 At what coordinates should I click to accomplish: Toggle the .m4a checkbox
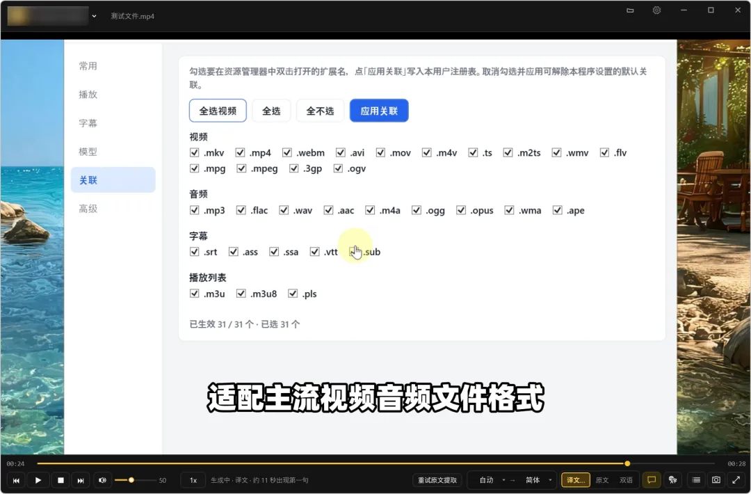(370, 210)
